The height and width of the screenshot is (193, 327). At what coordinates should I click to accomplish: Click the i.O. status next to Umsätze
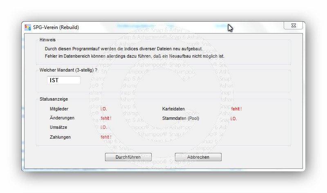click(x=104, y=128)
